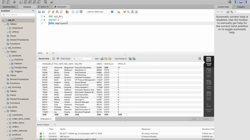This screenshot has width=250, height=140.
Task: Create a new table icon
Action: [25, 2]
